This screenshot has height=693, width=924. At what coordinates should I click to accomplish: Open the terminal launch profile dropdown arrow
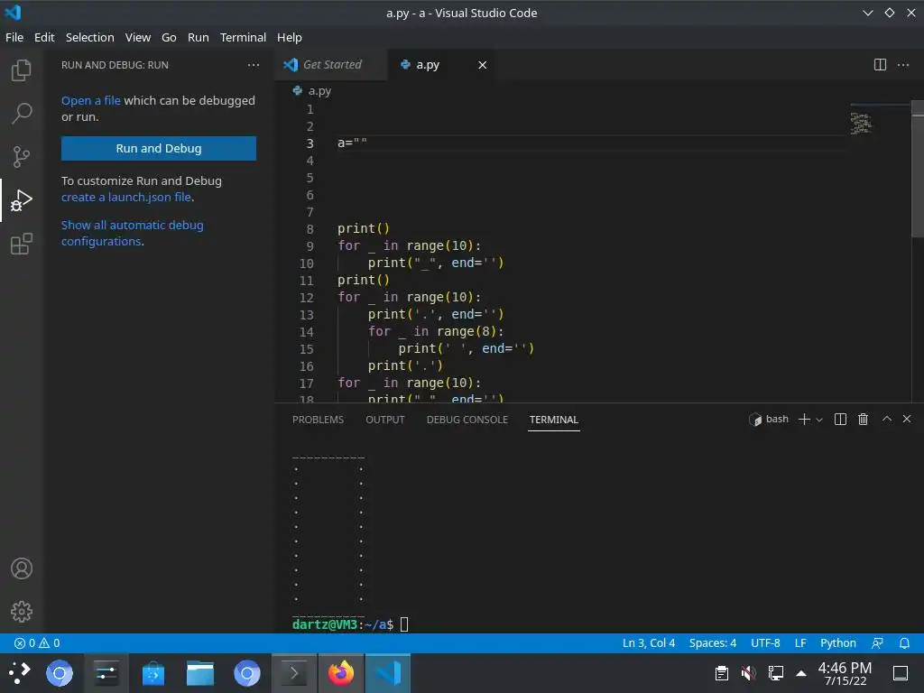click(x=819, y=420)
